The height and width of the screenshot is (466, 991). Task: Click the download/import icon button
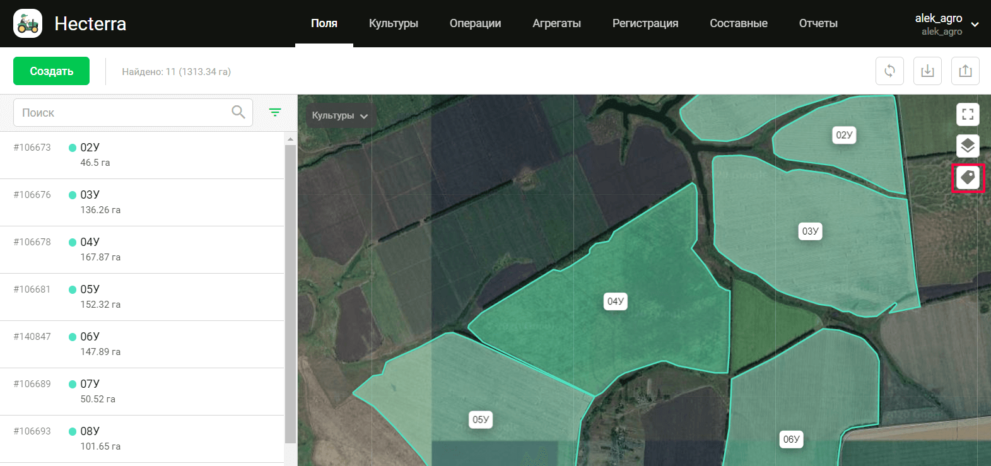click(927, 71)
